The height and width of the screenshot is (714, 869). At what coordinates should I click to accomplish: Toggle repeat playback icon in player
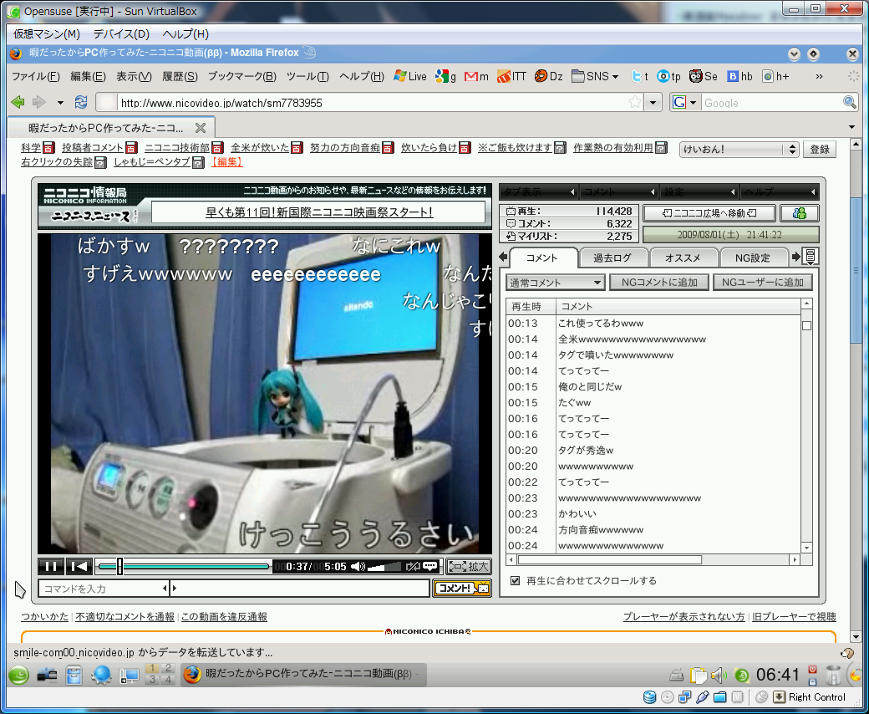tap(412, 566)
